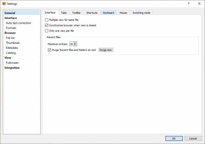The image size is (205, 144).
Task: Select Thumbnail in the settings tree
Action: pyautogui.click(x=13, y=43)
